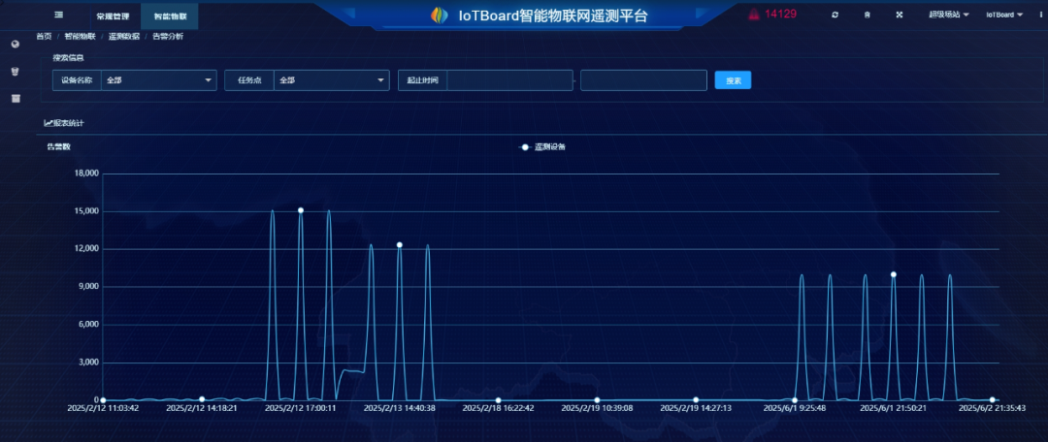Expand the 任务点 dropdown
Viewport: 1048px width, 442px height.
click(x=332, y=80)
